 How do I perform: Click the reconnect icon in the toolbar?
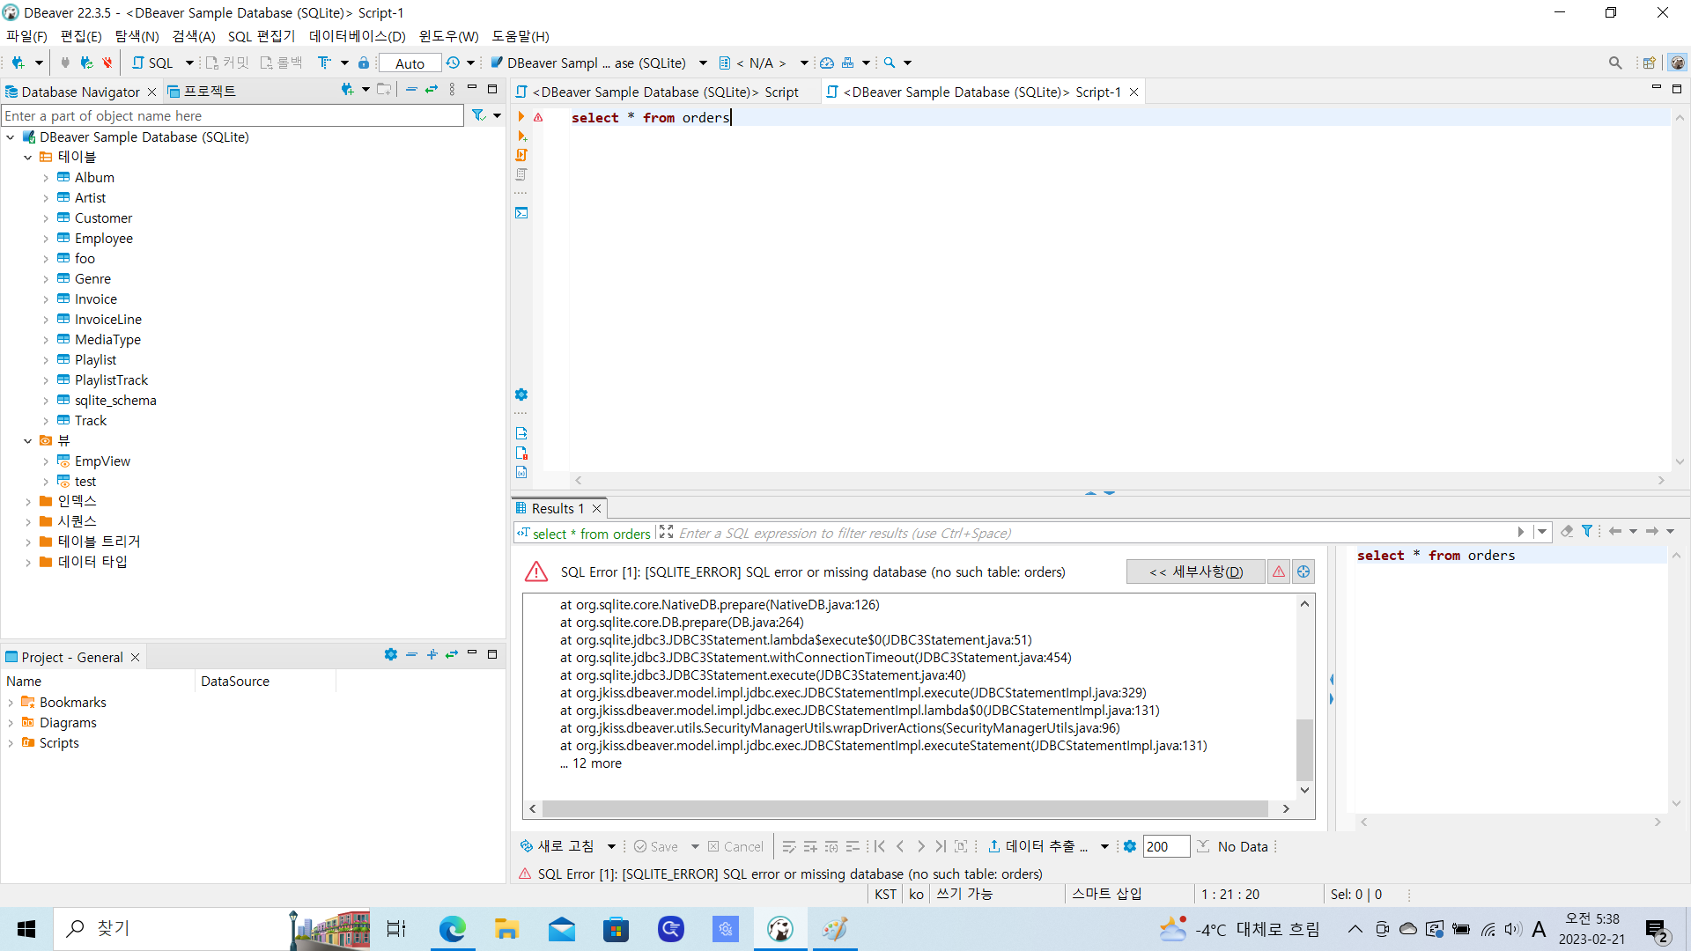pyautogui.click(x=86, y=63)
